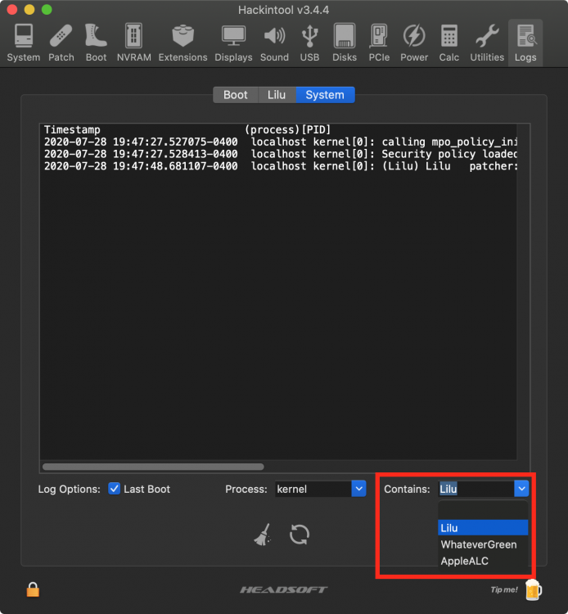
Task: Open the PCIe toolbar section
Action: [x=379, y=43]
